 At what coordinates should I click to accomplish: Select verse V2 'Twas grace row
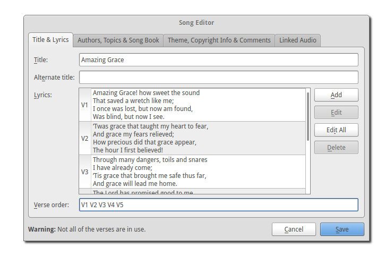[x=198, y=138]
